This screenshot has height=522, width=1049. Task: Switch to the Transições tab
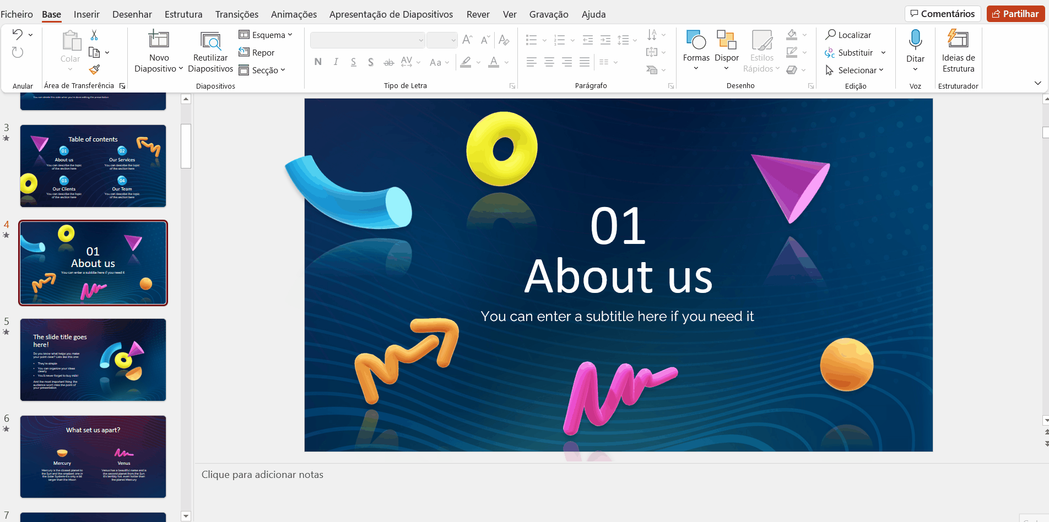tap(237, 14)
